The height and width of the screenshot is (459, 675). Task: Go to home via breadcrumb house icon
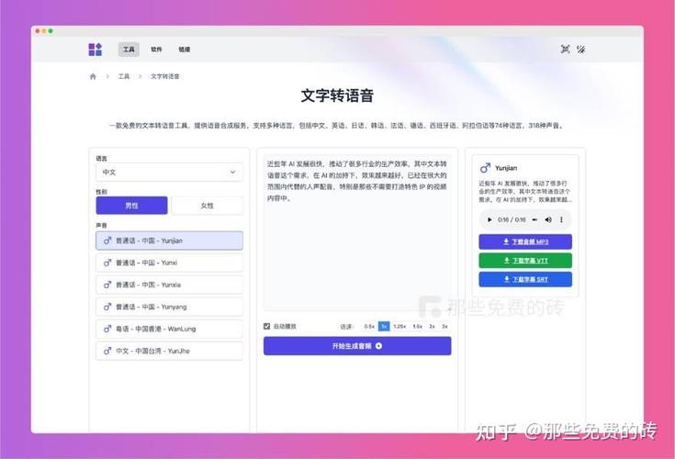pyautogui.click(x=93, y=76)
